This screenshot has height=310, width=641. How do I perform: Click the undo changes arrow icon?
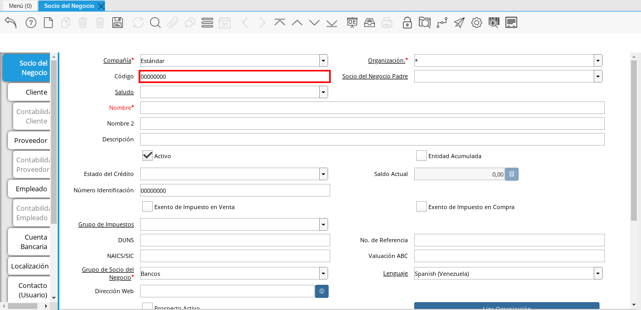click(x=10, y=23)
